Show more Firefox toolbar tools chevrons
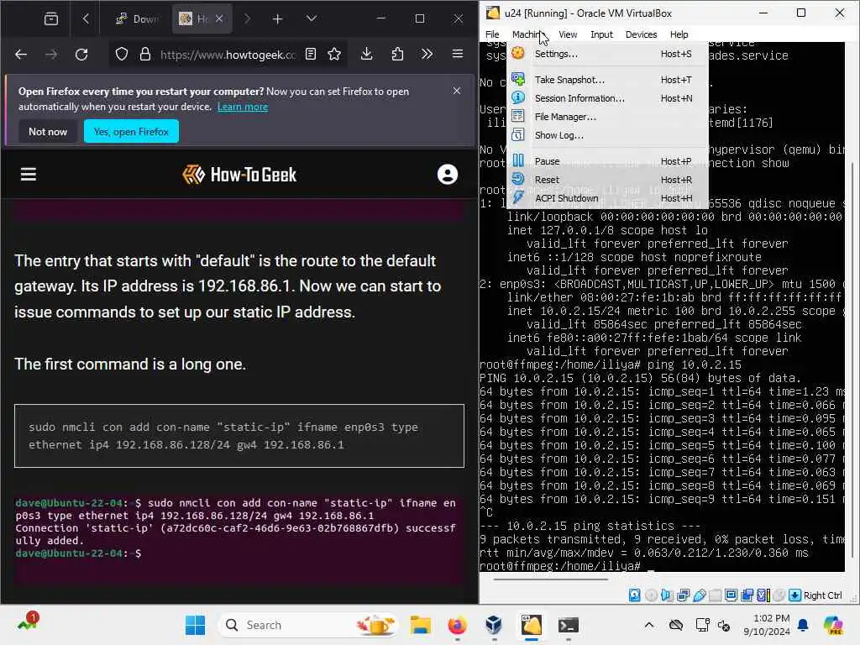This screenshot has width=860, height=645. [x=427, y=54]
